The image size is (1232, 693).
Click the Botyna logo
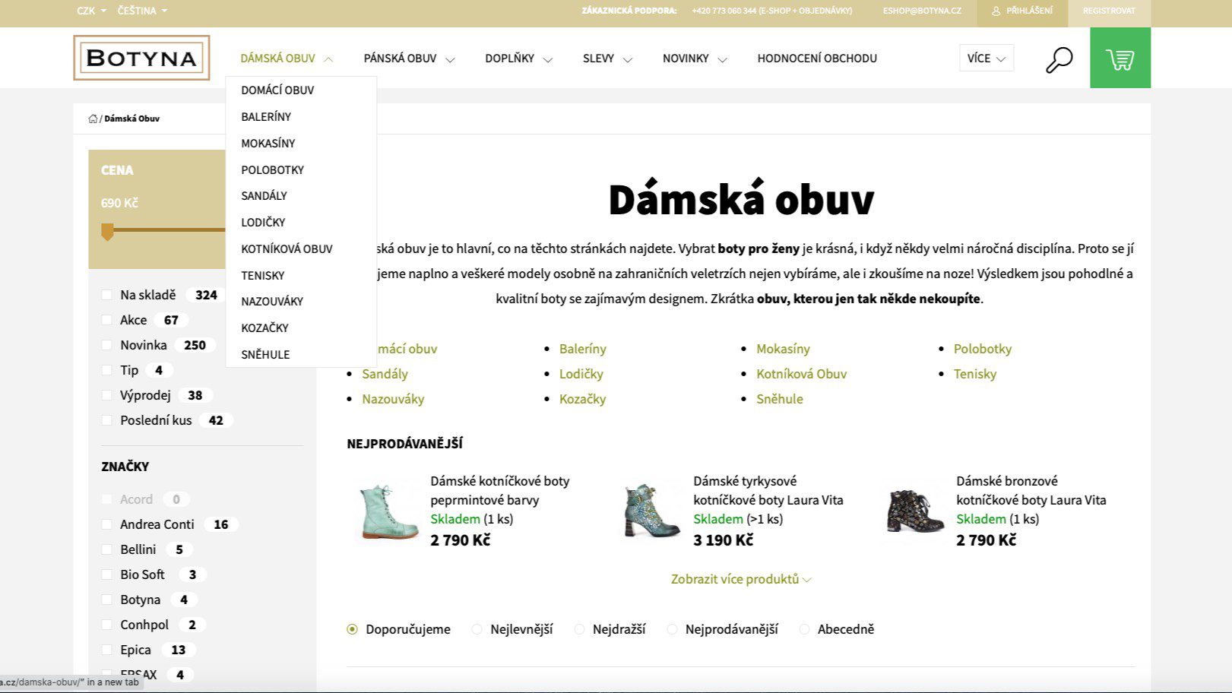click(x=141, y=58)
